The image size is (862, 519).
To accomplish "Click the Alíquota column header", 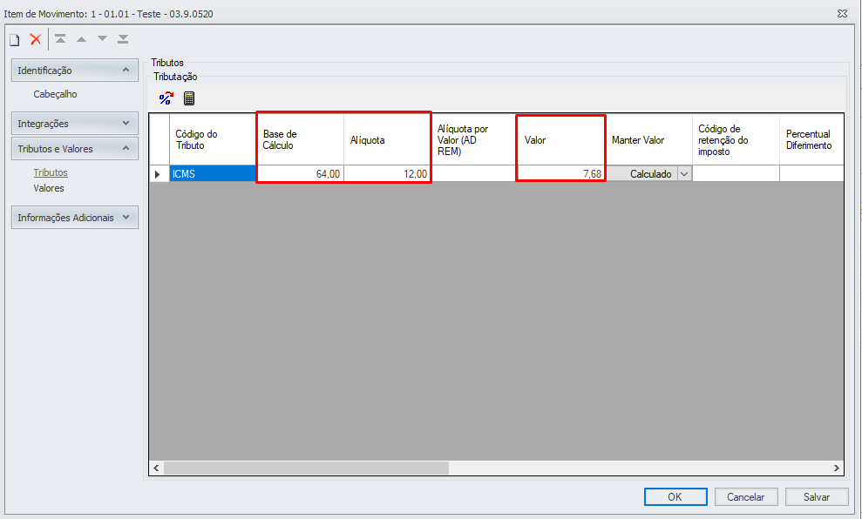I will coord(388,139).
